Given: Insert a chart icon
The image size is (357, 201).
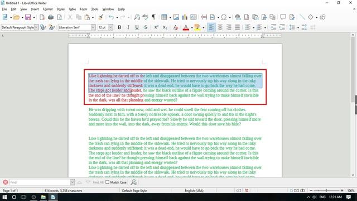Looking at the screenshot, I should [x=185, y=17].
